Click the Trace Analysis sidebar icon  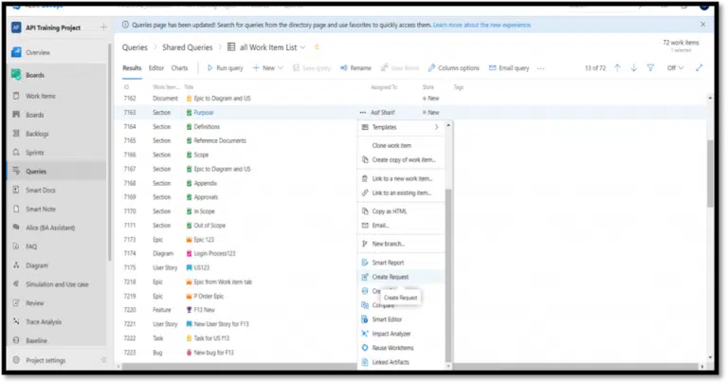point(16,322)
